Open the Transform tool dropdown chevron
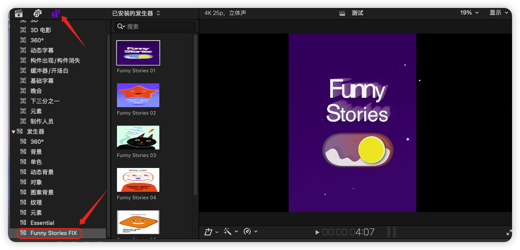 217,232
